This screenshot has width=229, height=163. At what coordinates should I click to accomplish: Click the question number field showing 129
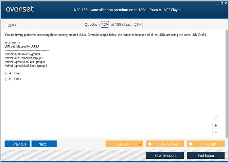[x=105, y=25]
